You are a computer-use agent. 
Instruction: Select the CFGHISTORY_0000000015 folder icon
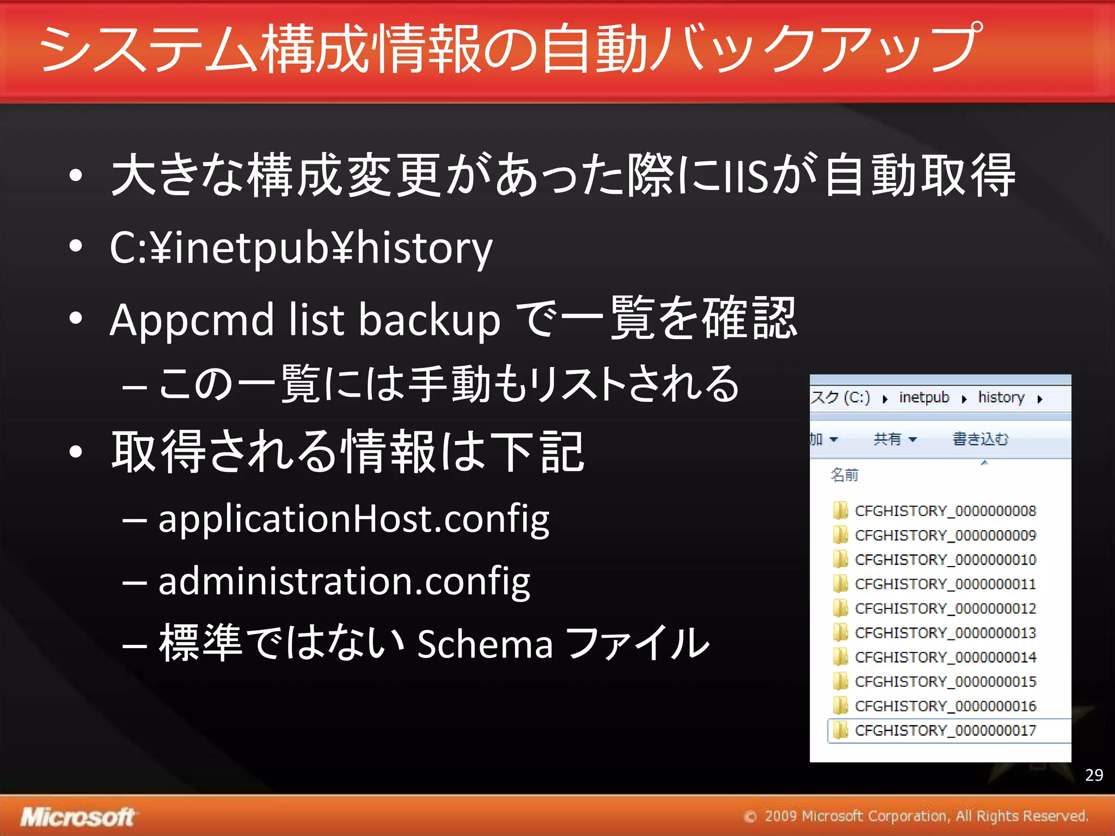pyautogui.click(x=841, y=681)
